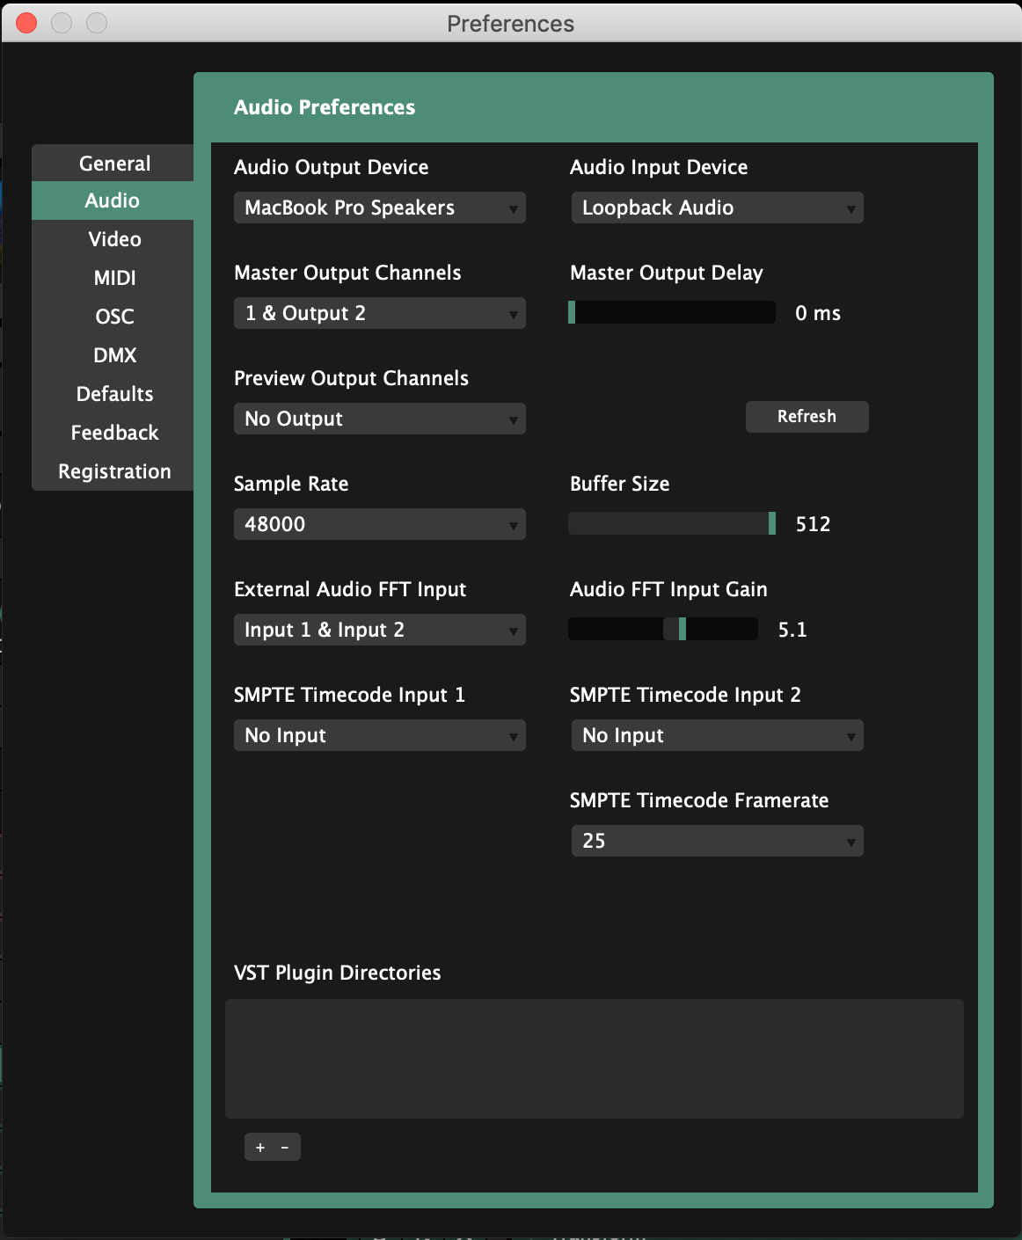Screen dimensions: 1022x1240
Task: Open Master Output Channels dropdown
Action: coord(379,314)
